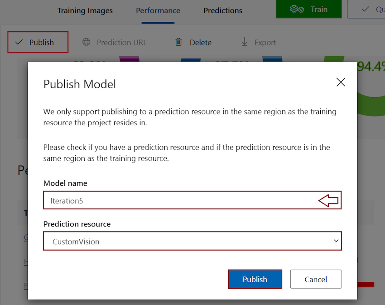Click the download arrow Export icon

[244, 42]
